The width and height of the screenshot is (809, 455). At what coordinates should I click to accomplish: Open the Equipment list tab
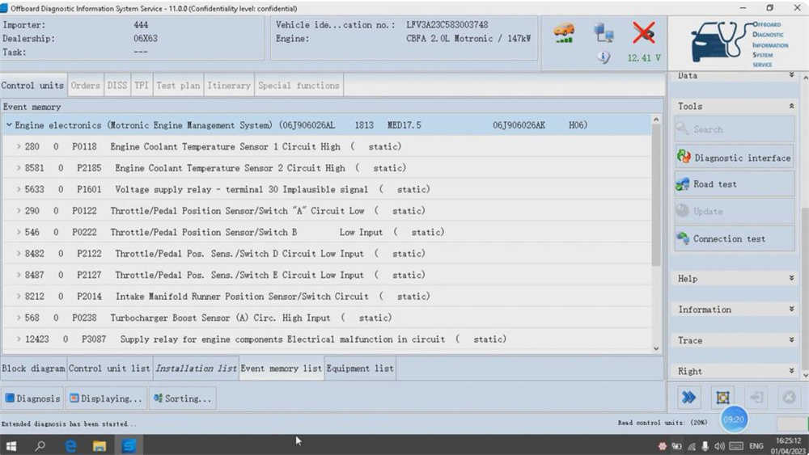[360, 369]
